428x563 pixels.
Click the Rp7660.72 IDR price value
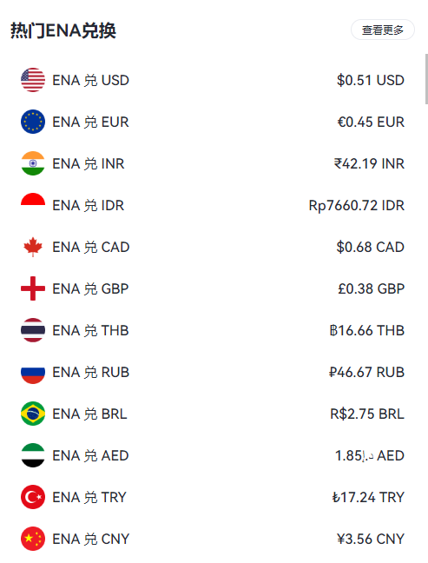click(357, 205)
